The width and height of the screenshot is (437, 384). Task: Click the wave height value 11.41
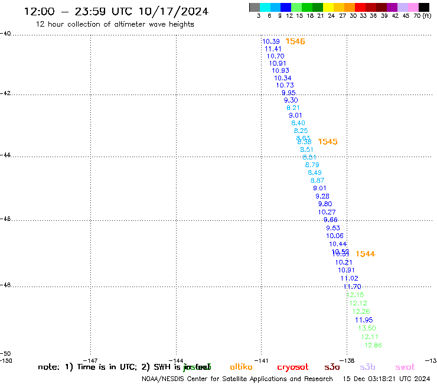click(273, 49)
